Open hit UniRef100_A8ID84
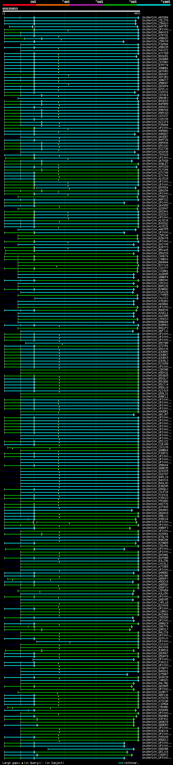Image resolution: width=173 pixels, height=765 pixels. coord(155,18)
